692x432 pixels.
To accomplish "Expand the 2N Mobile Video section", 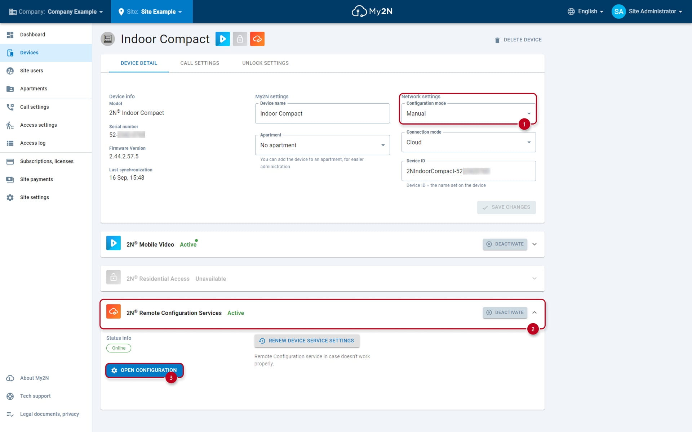I will click(x=534, y=244).
